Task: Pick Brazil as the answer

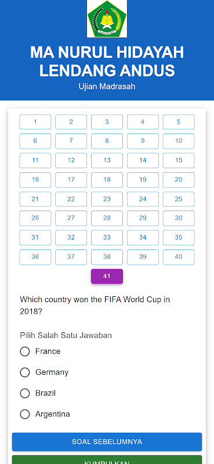Action: (x=25, y=393)
